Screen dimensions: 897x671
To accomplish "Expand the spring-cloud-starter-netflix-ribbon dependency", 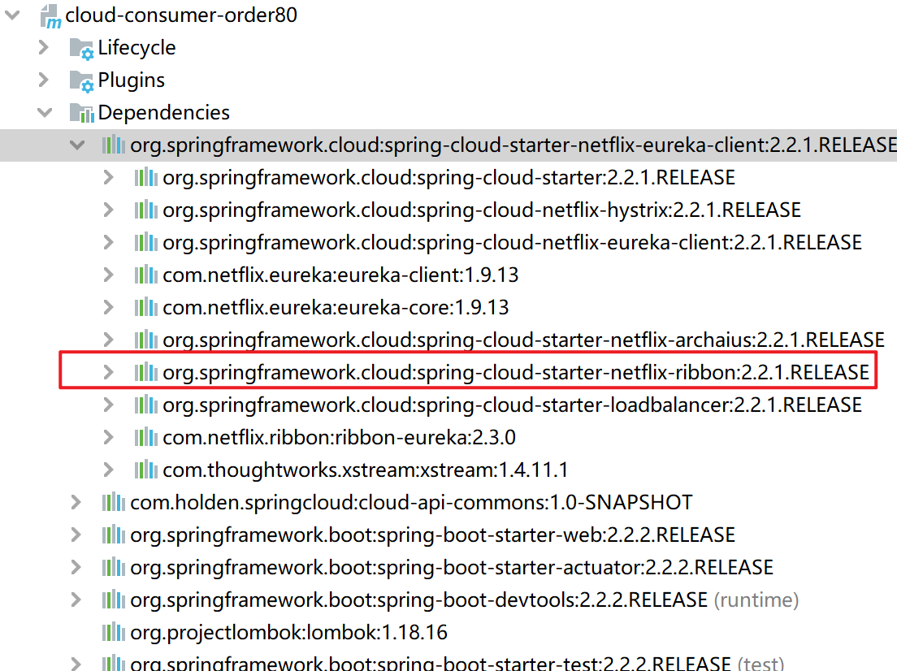I will tap(109, 373).
